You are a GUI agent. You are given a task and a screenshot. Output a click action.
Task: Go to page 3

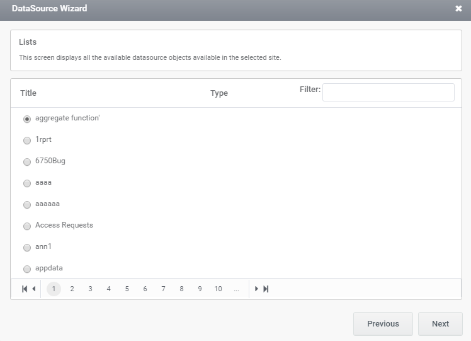(x=90, y=289)
